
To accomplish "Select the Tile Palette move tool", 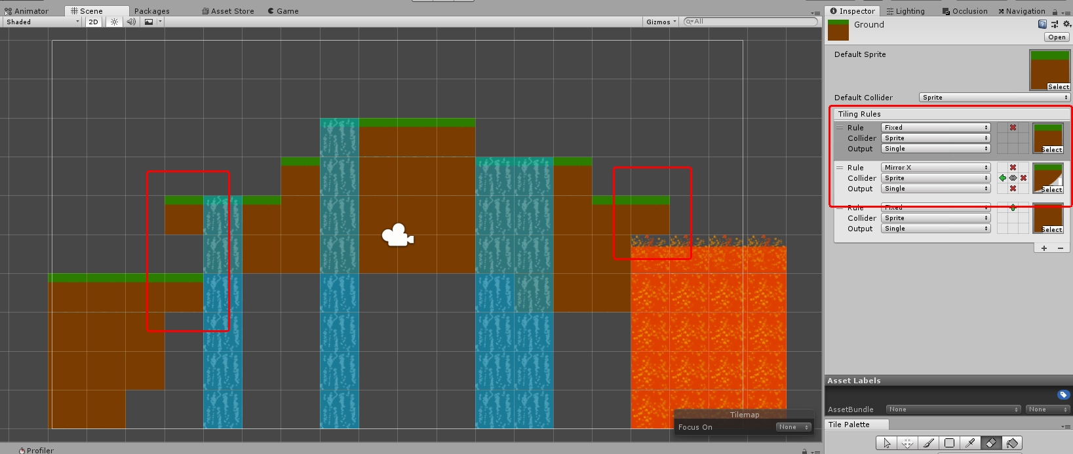I will click(x=907, y=444).
